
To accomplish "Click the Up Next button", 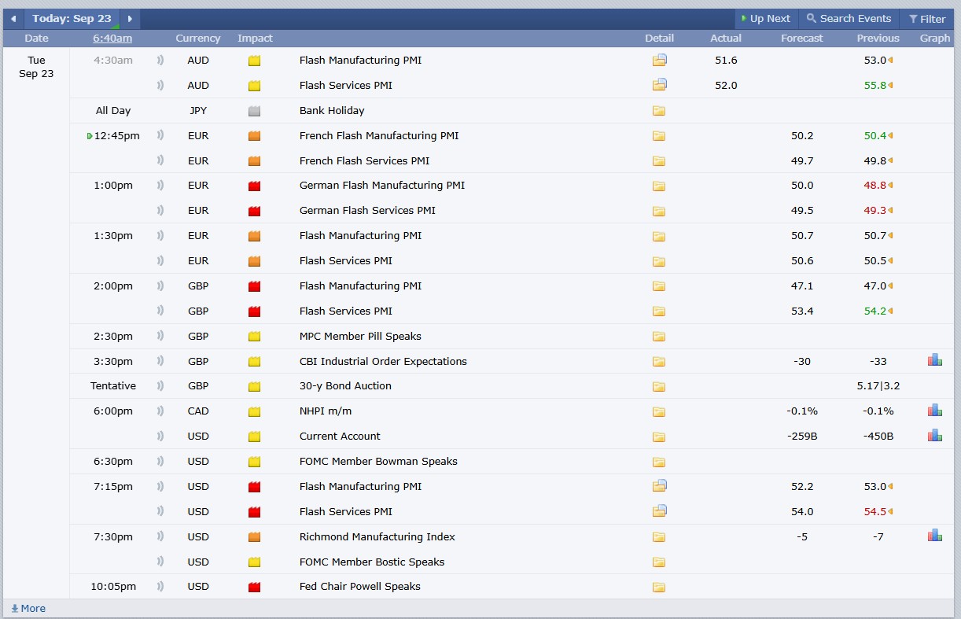I will 765,19.
